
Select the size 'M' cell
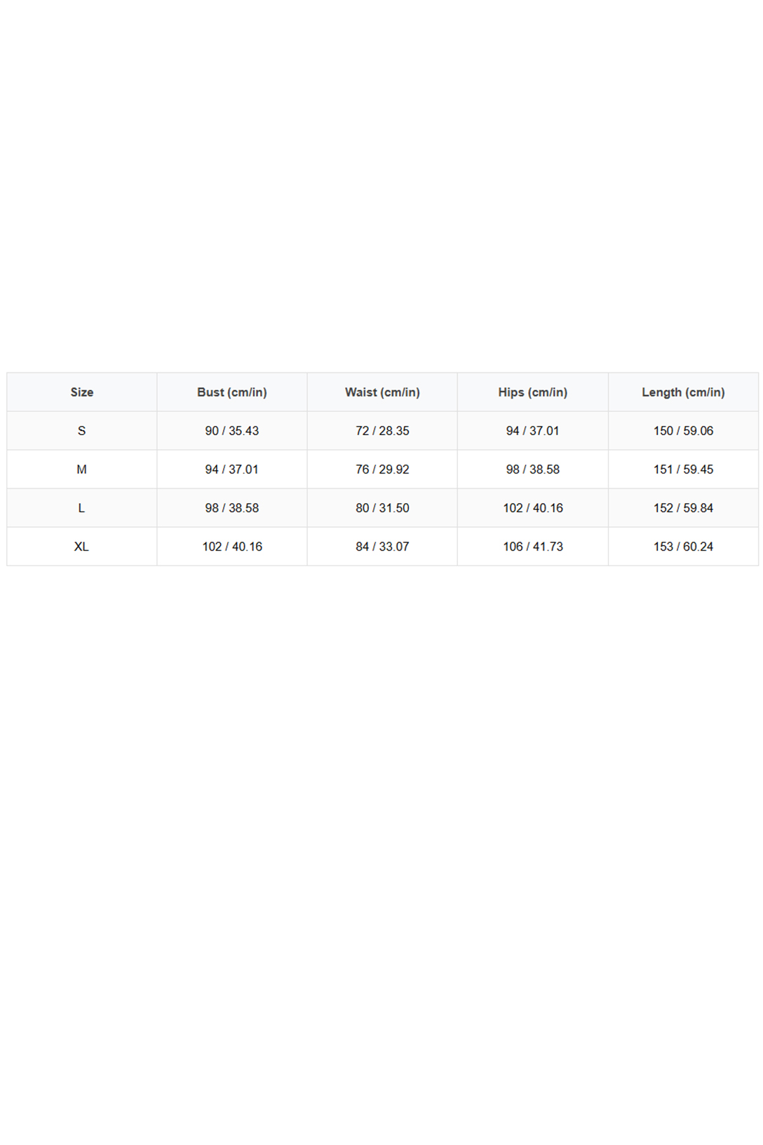(81, 469)
